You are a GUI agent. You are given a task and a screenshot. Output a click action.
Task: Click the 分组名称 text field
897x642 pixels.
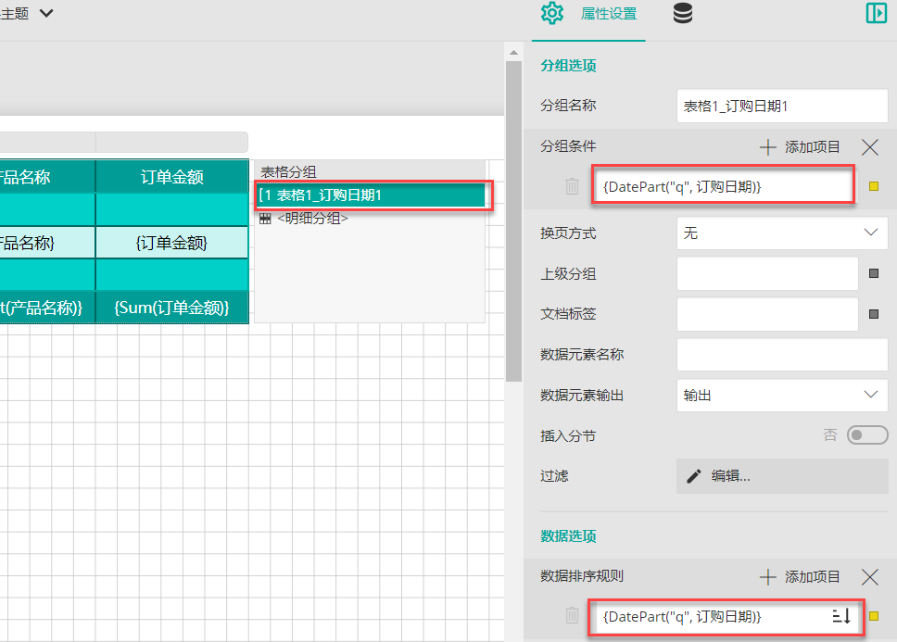(782, 106)
